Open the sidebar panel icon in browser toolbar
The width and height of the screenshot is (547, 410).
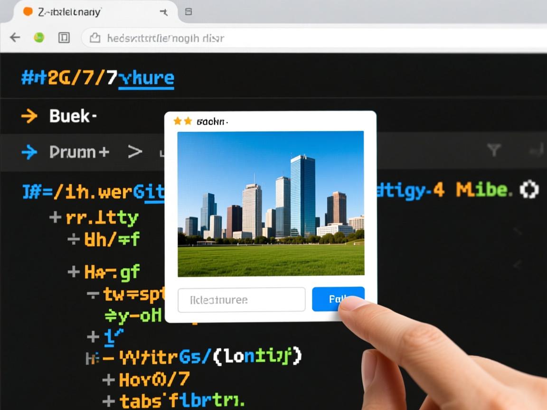(64, 38)
